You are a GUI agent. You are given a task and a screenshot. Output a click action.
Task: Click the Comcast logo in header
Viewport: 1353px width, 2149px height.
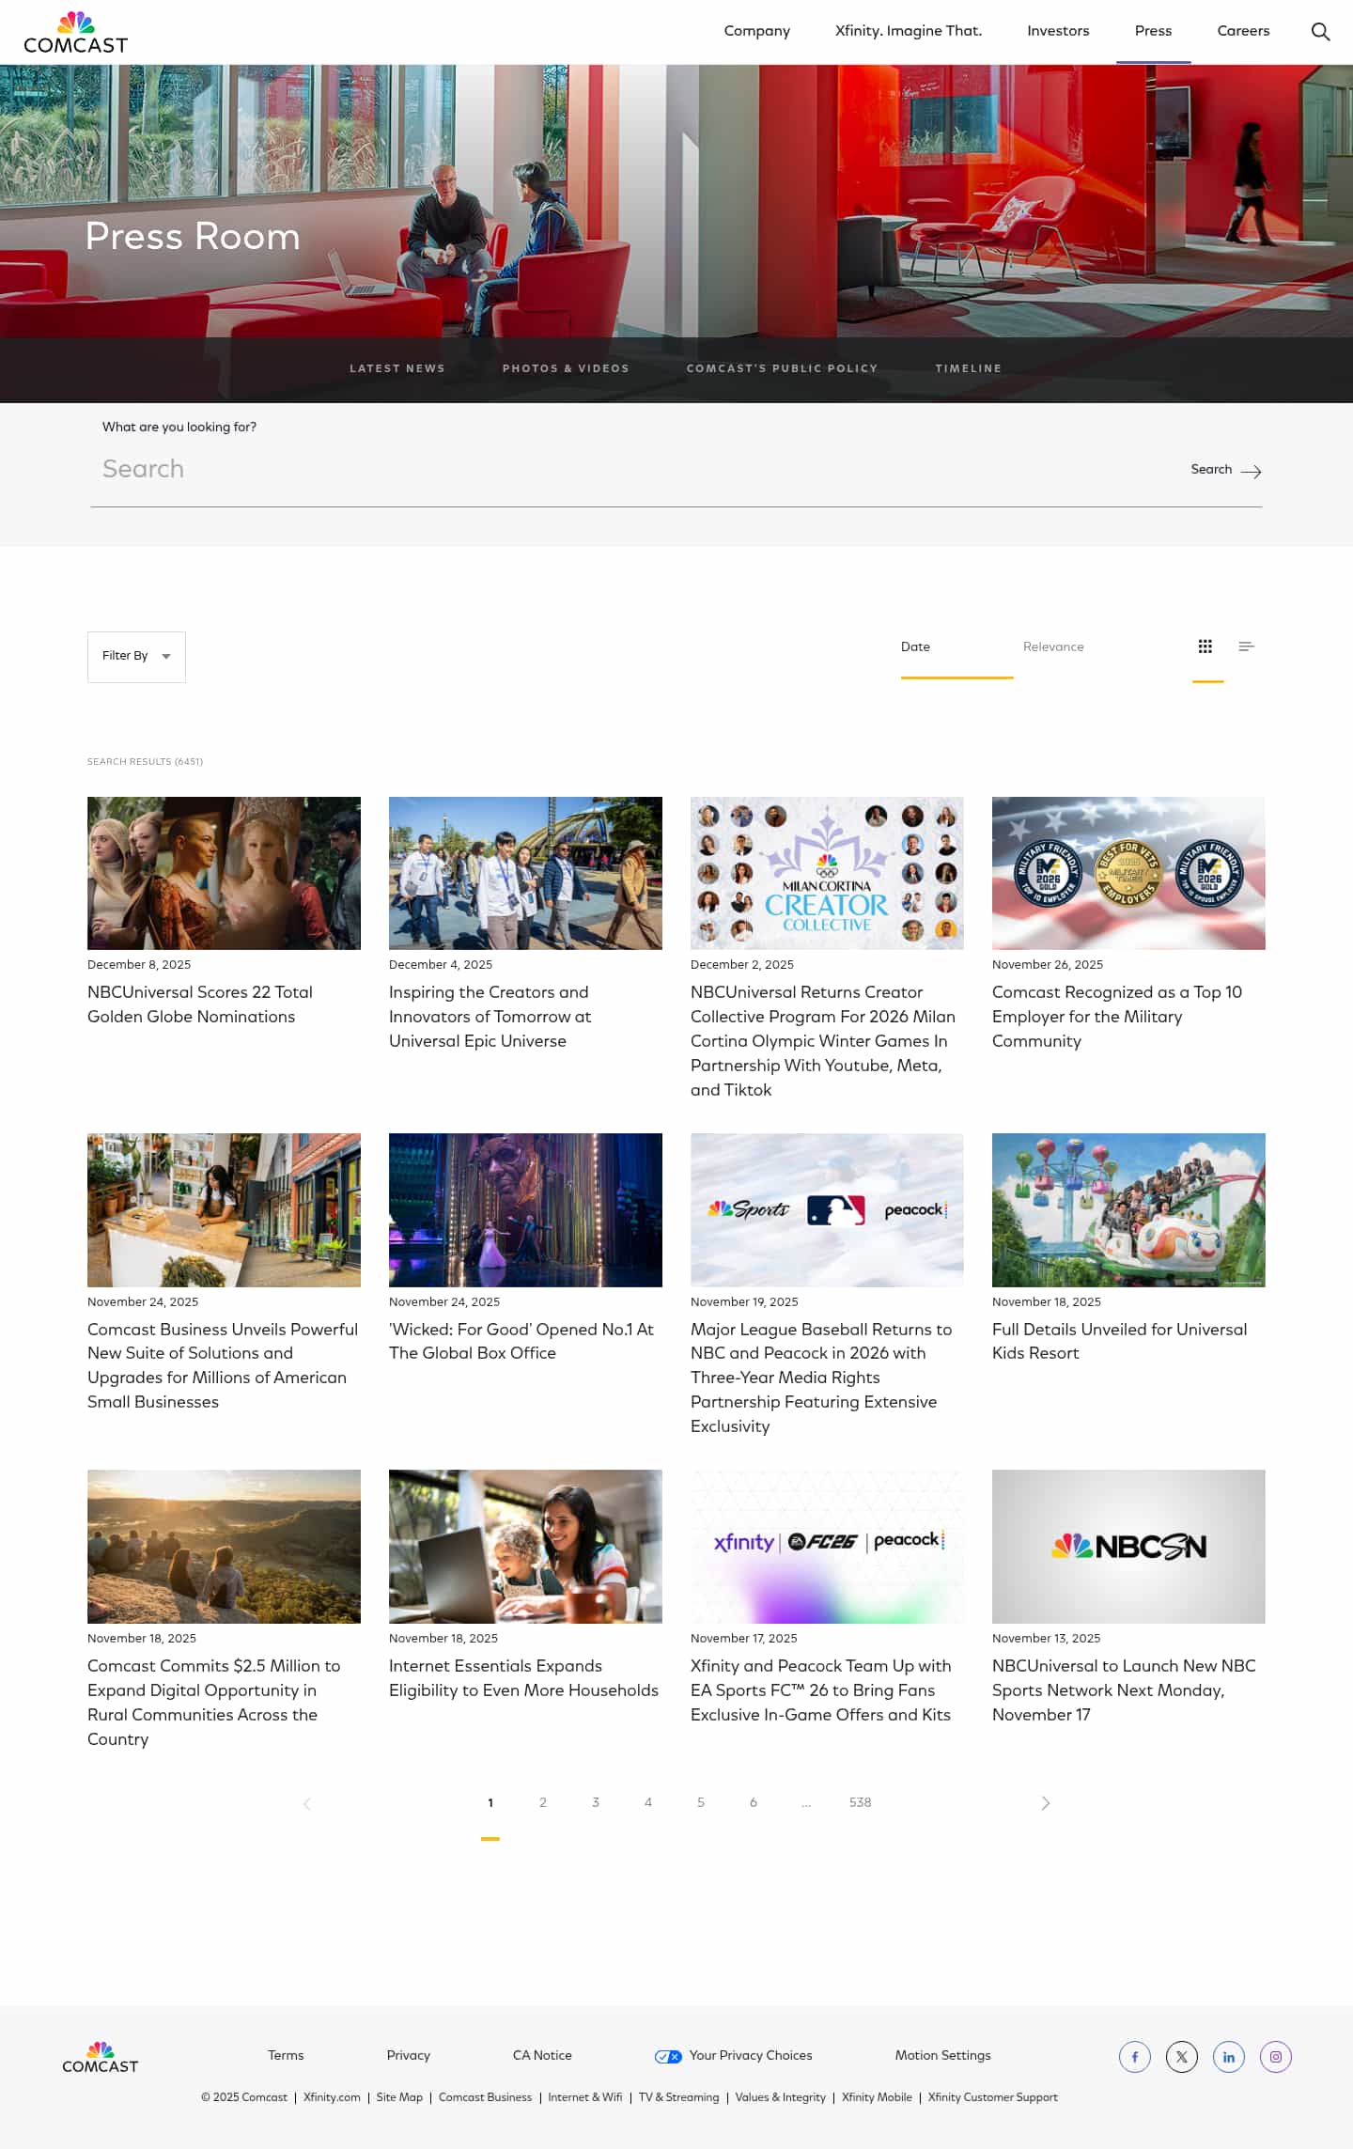(x=75, y=33)
